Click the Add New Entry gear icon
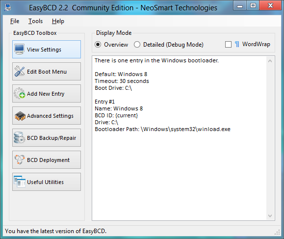 [20, 93]
